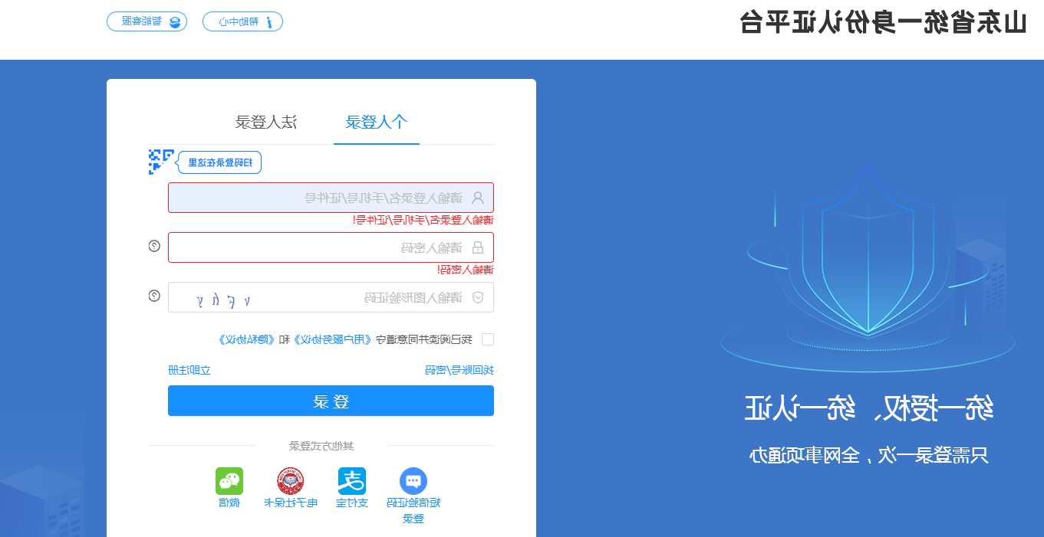Choose the 电子社保卡 login icon
Screen dimensions: 1044x537
coord(291,481)
